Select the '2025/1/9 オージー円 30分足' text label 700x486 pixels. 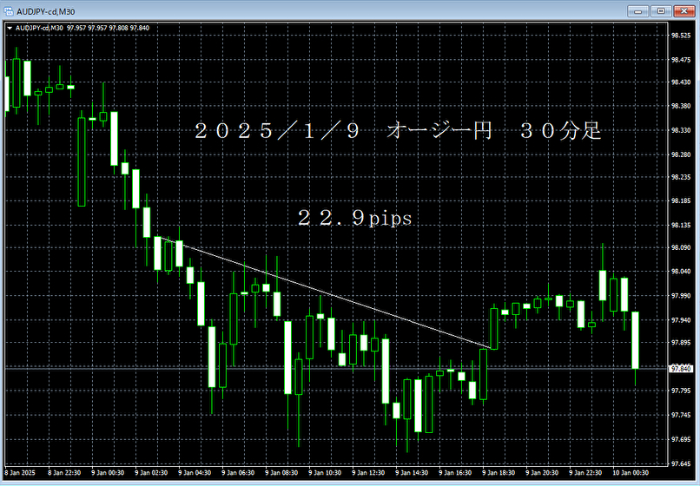(397, 132)
